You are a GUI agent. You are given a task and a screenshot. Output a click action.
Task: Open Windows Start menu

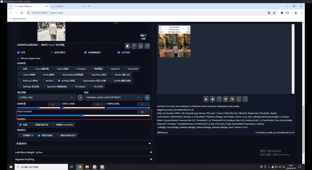(11, 167)
